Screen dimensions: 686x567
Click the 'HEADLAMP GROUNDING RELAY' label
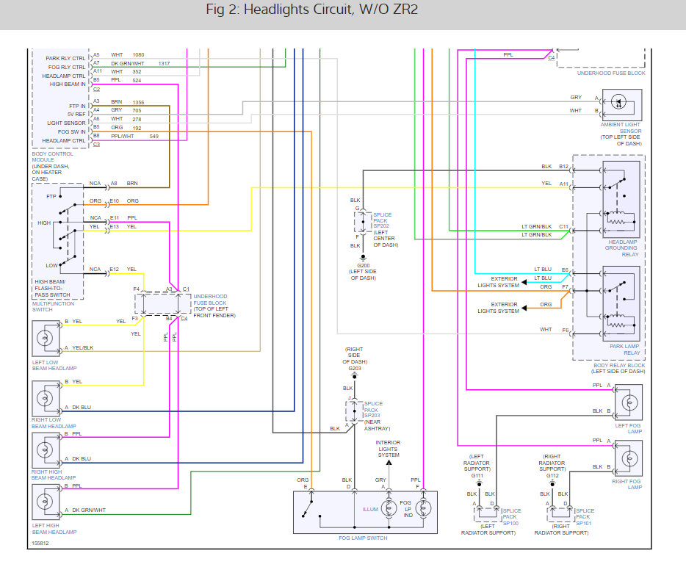click(x=621, y=248)
